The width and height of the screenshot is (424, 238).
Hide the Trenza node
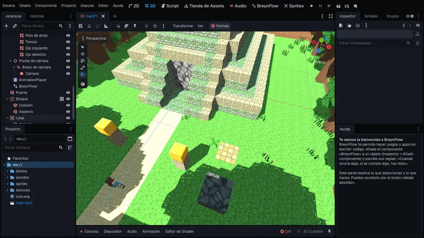point(68,42)
